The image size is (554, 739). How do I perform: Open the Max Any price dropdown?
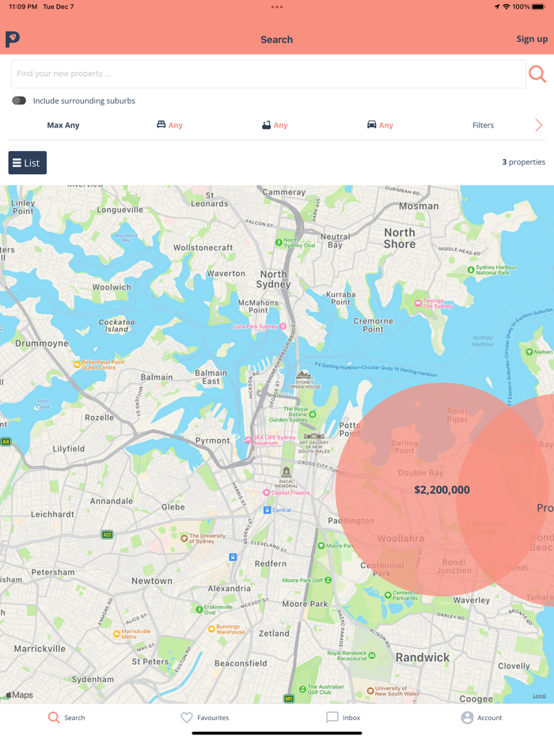pyautogui.click(x=63, y=125)
